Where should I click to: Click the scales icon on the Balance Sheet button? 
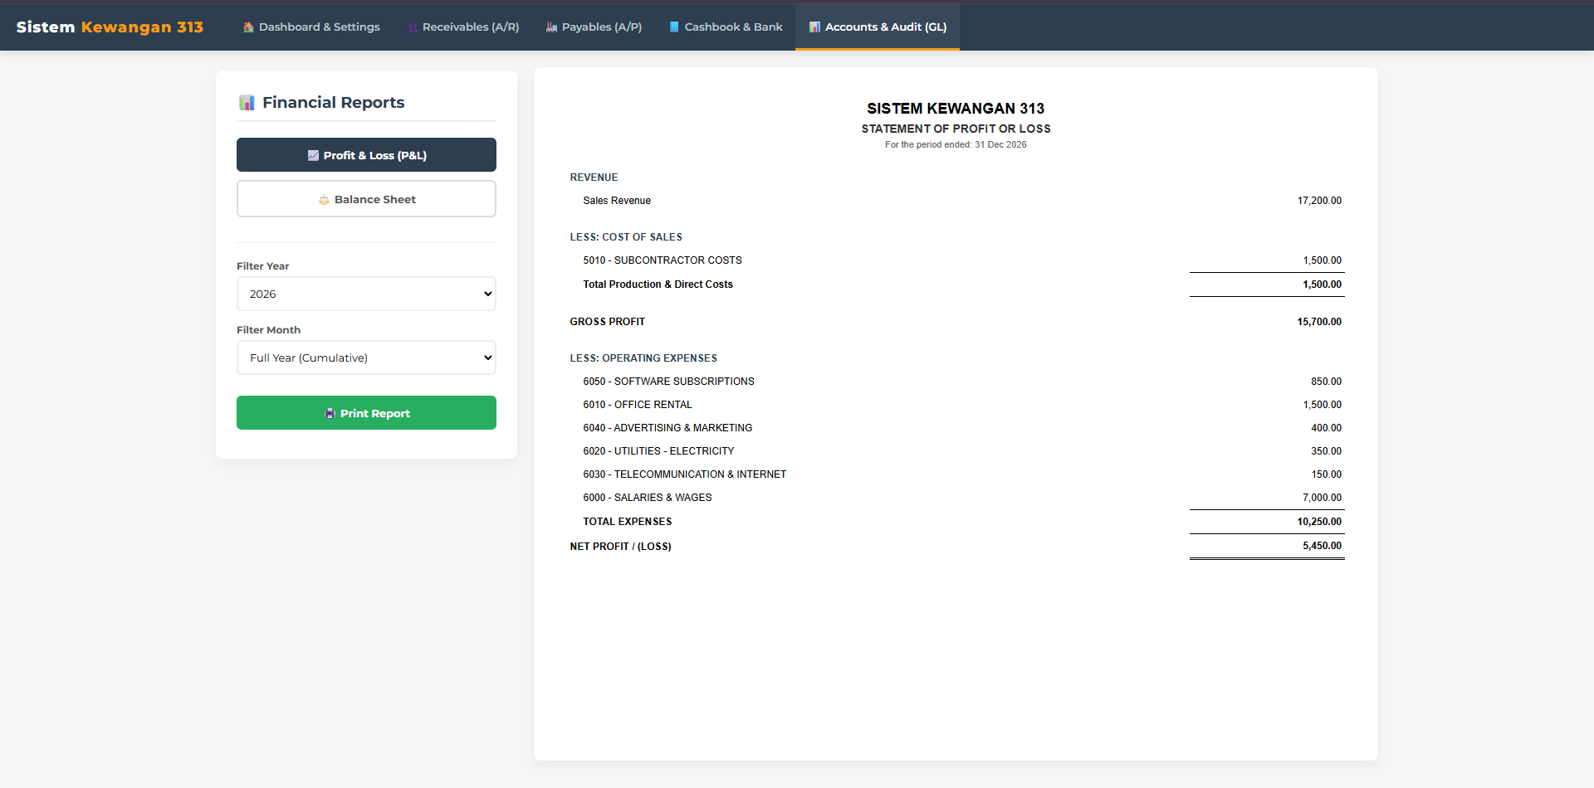pyautogui.click(x=324, y=200)
